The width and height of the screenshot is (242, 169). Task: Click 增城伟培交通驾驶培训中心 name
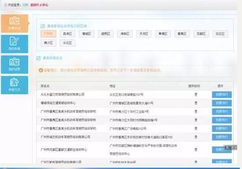click(58, 103)
